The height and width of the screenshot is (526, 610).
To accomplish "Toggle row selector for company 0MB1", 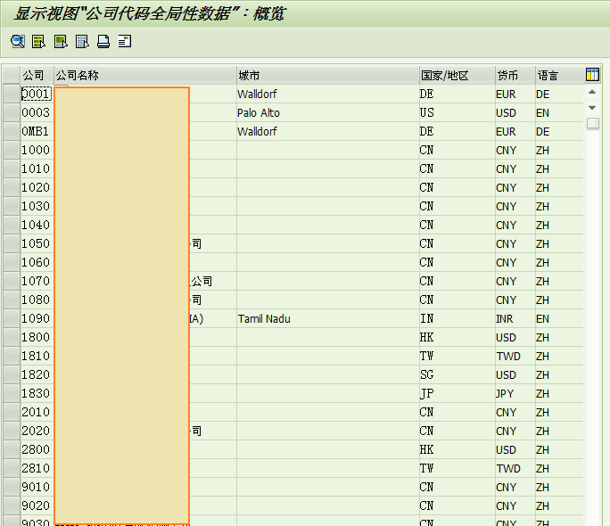I will [12, 131].
